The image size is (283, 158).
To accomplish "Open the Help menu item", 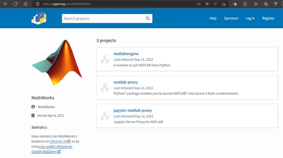I will [213, 18].
